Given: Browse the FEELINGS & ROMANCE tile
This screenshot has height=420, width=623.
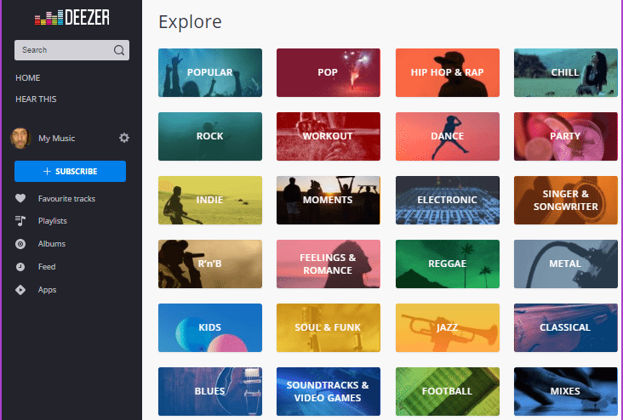Looking at the screenshot, I should (x=329, y=264).
